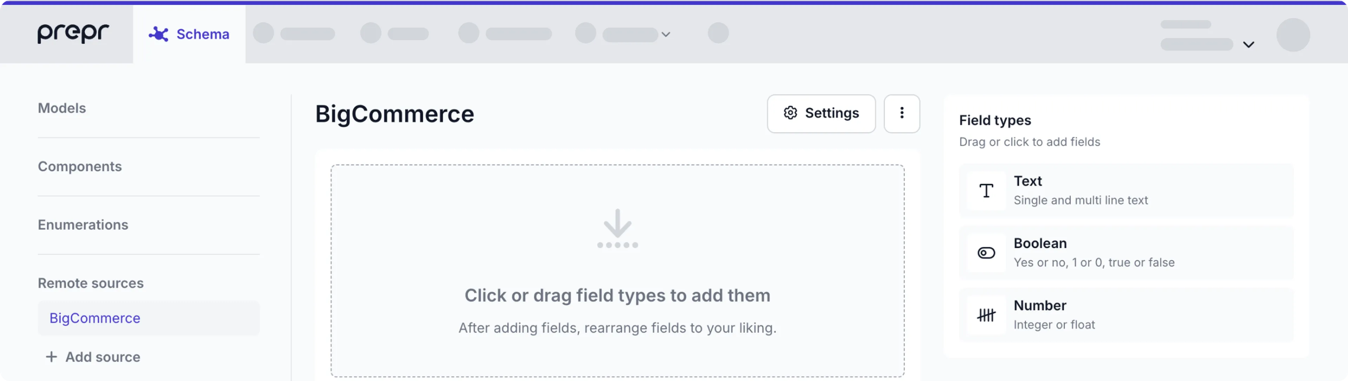Click the Settings gear icon
This screenshot has height=381, width=1348.
tap(790, 113)
